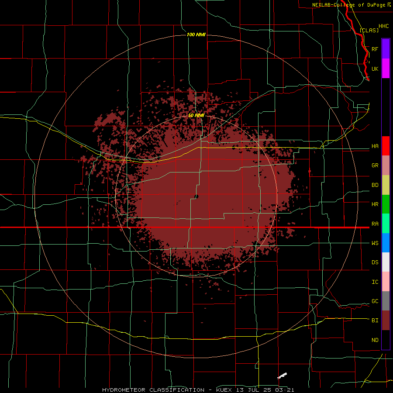Click the RF purple legend swatch
The width and height of the screenshot is (393, 393).
[386, 49]
